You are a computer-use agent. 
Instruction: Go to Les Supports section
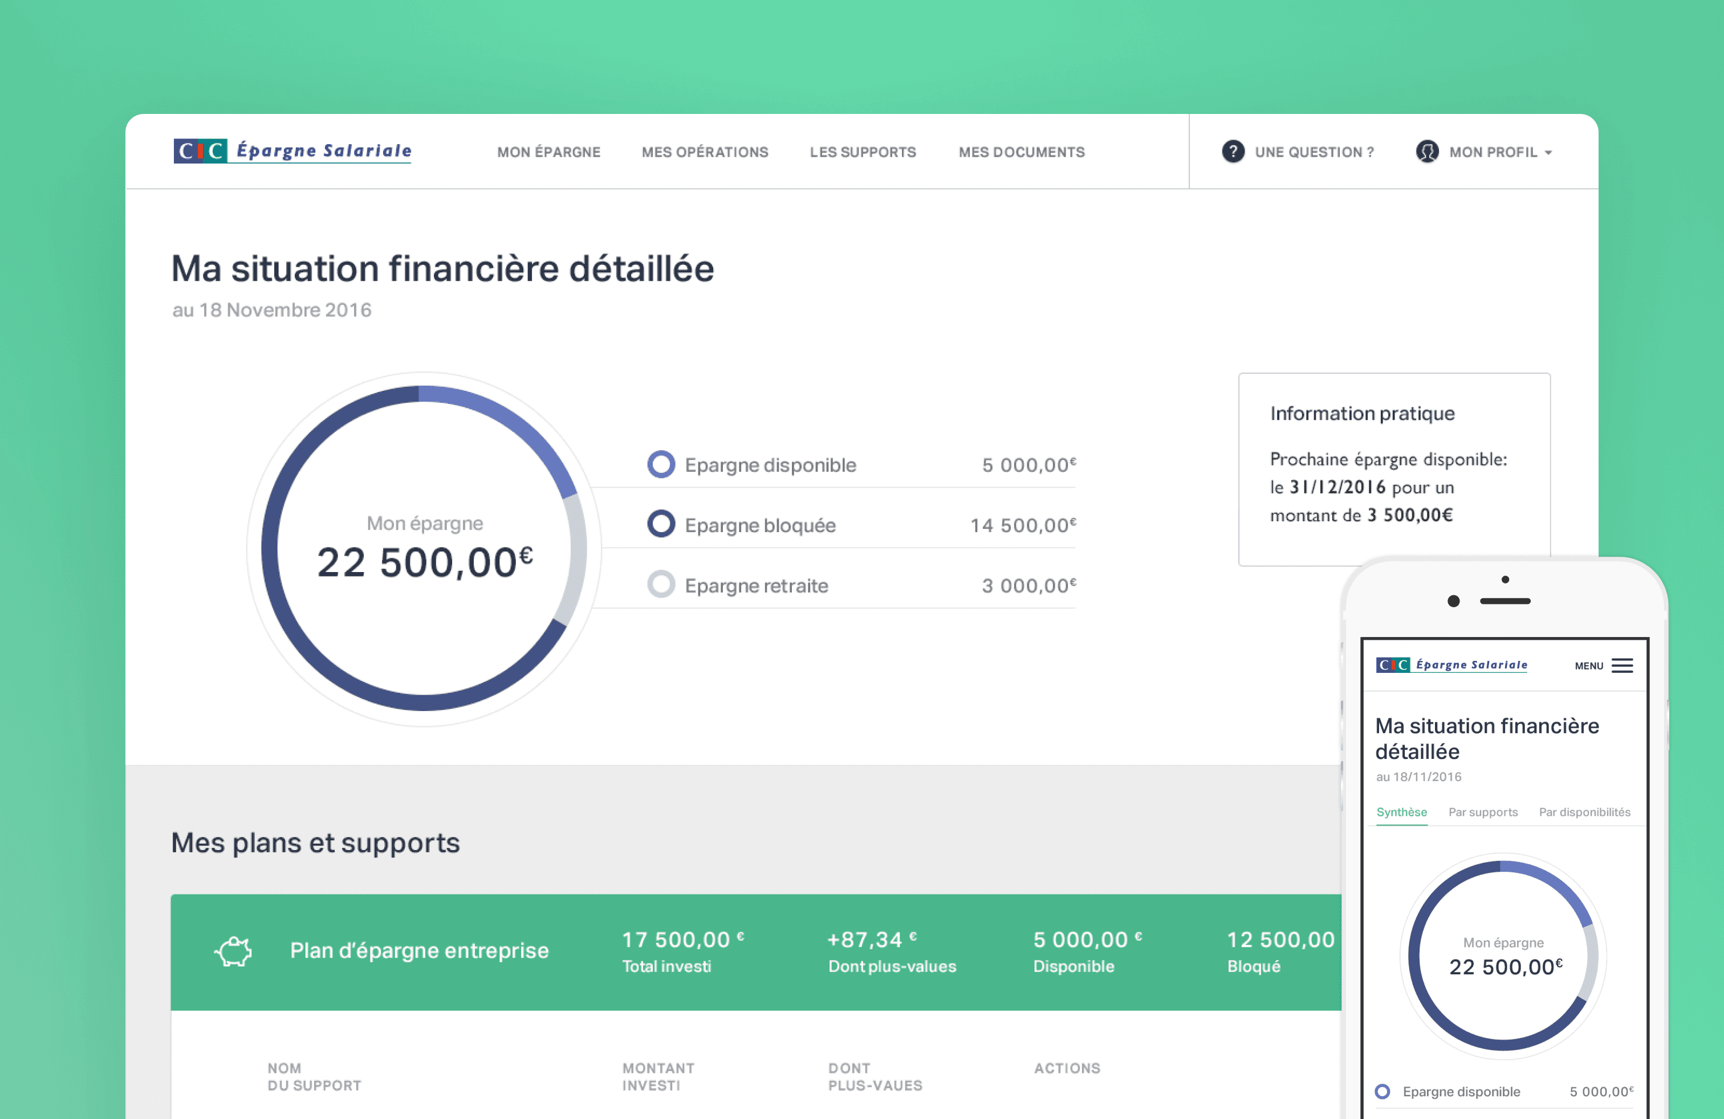[863, 152]
